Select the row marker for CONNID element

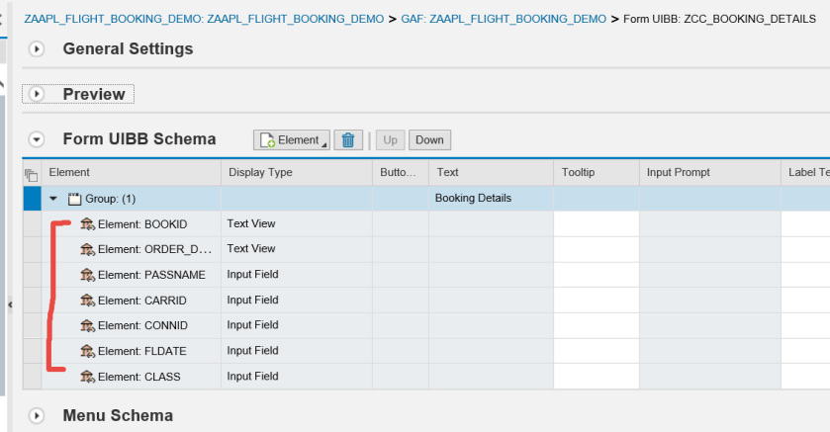(x=31, y=326)
